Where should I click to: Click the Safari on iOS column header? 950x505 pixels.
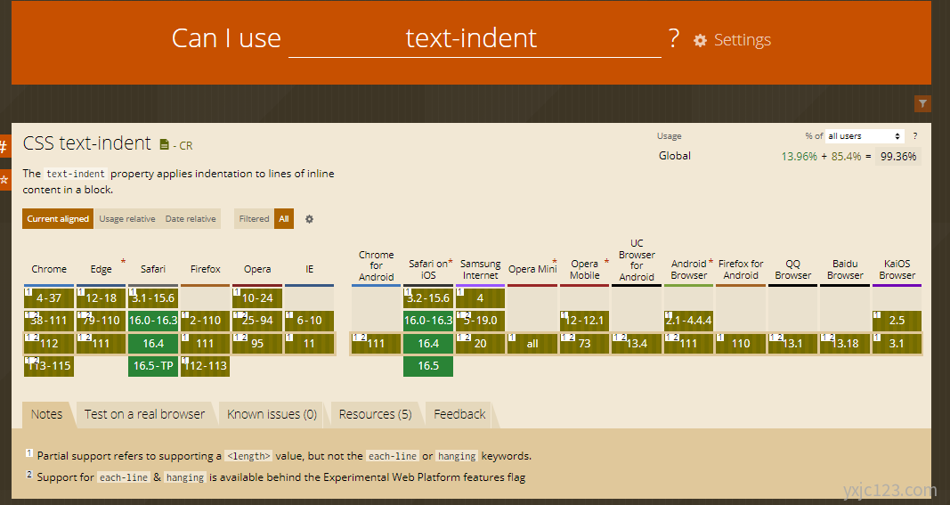coord(428,269)
